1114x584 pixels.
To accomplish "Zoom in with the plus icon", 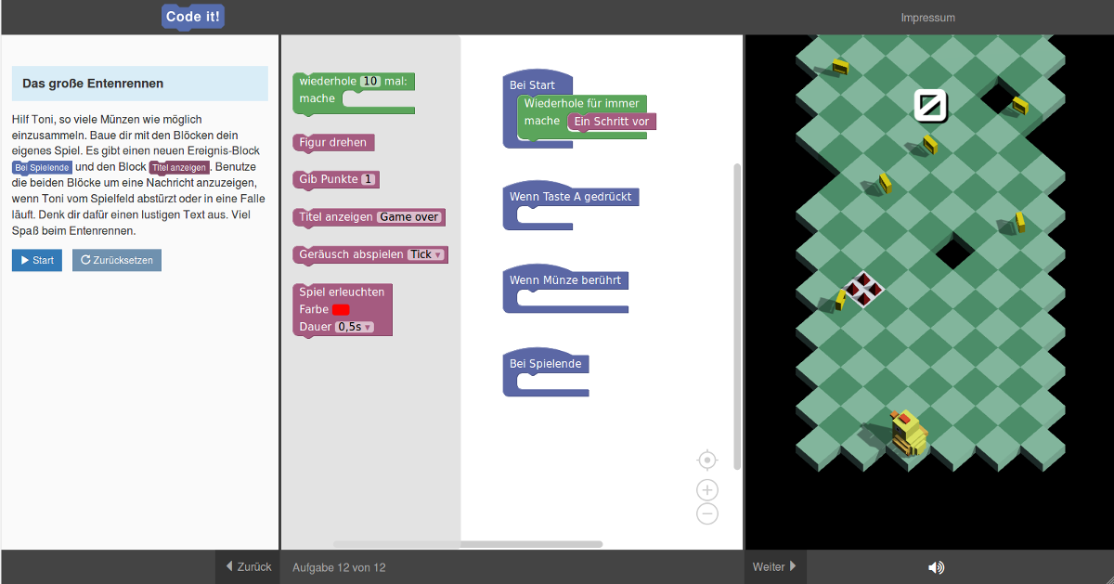I will click(707, 490).
